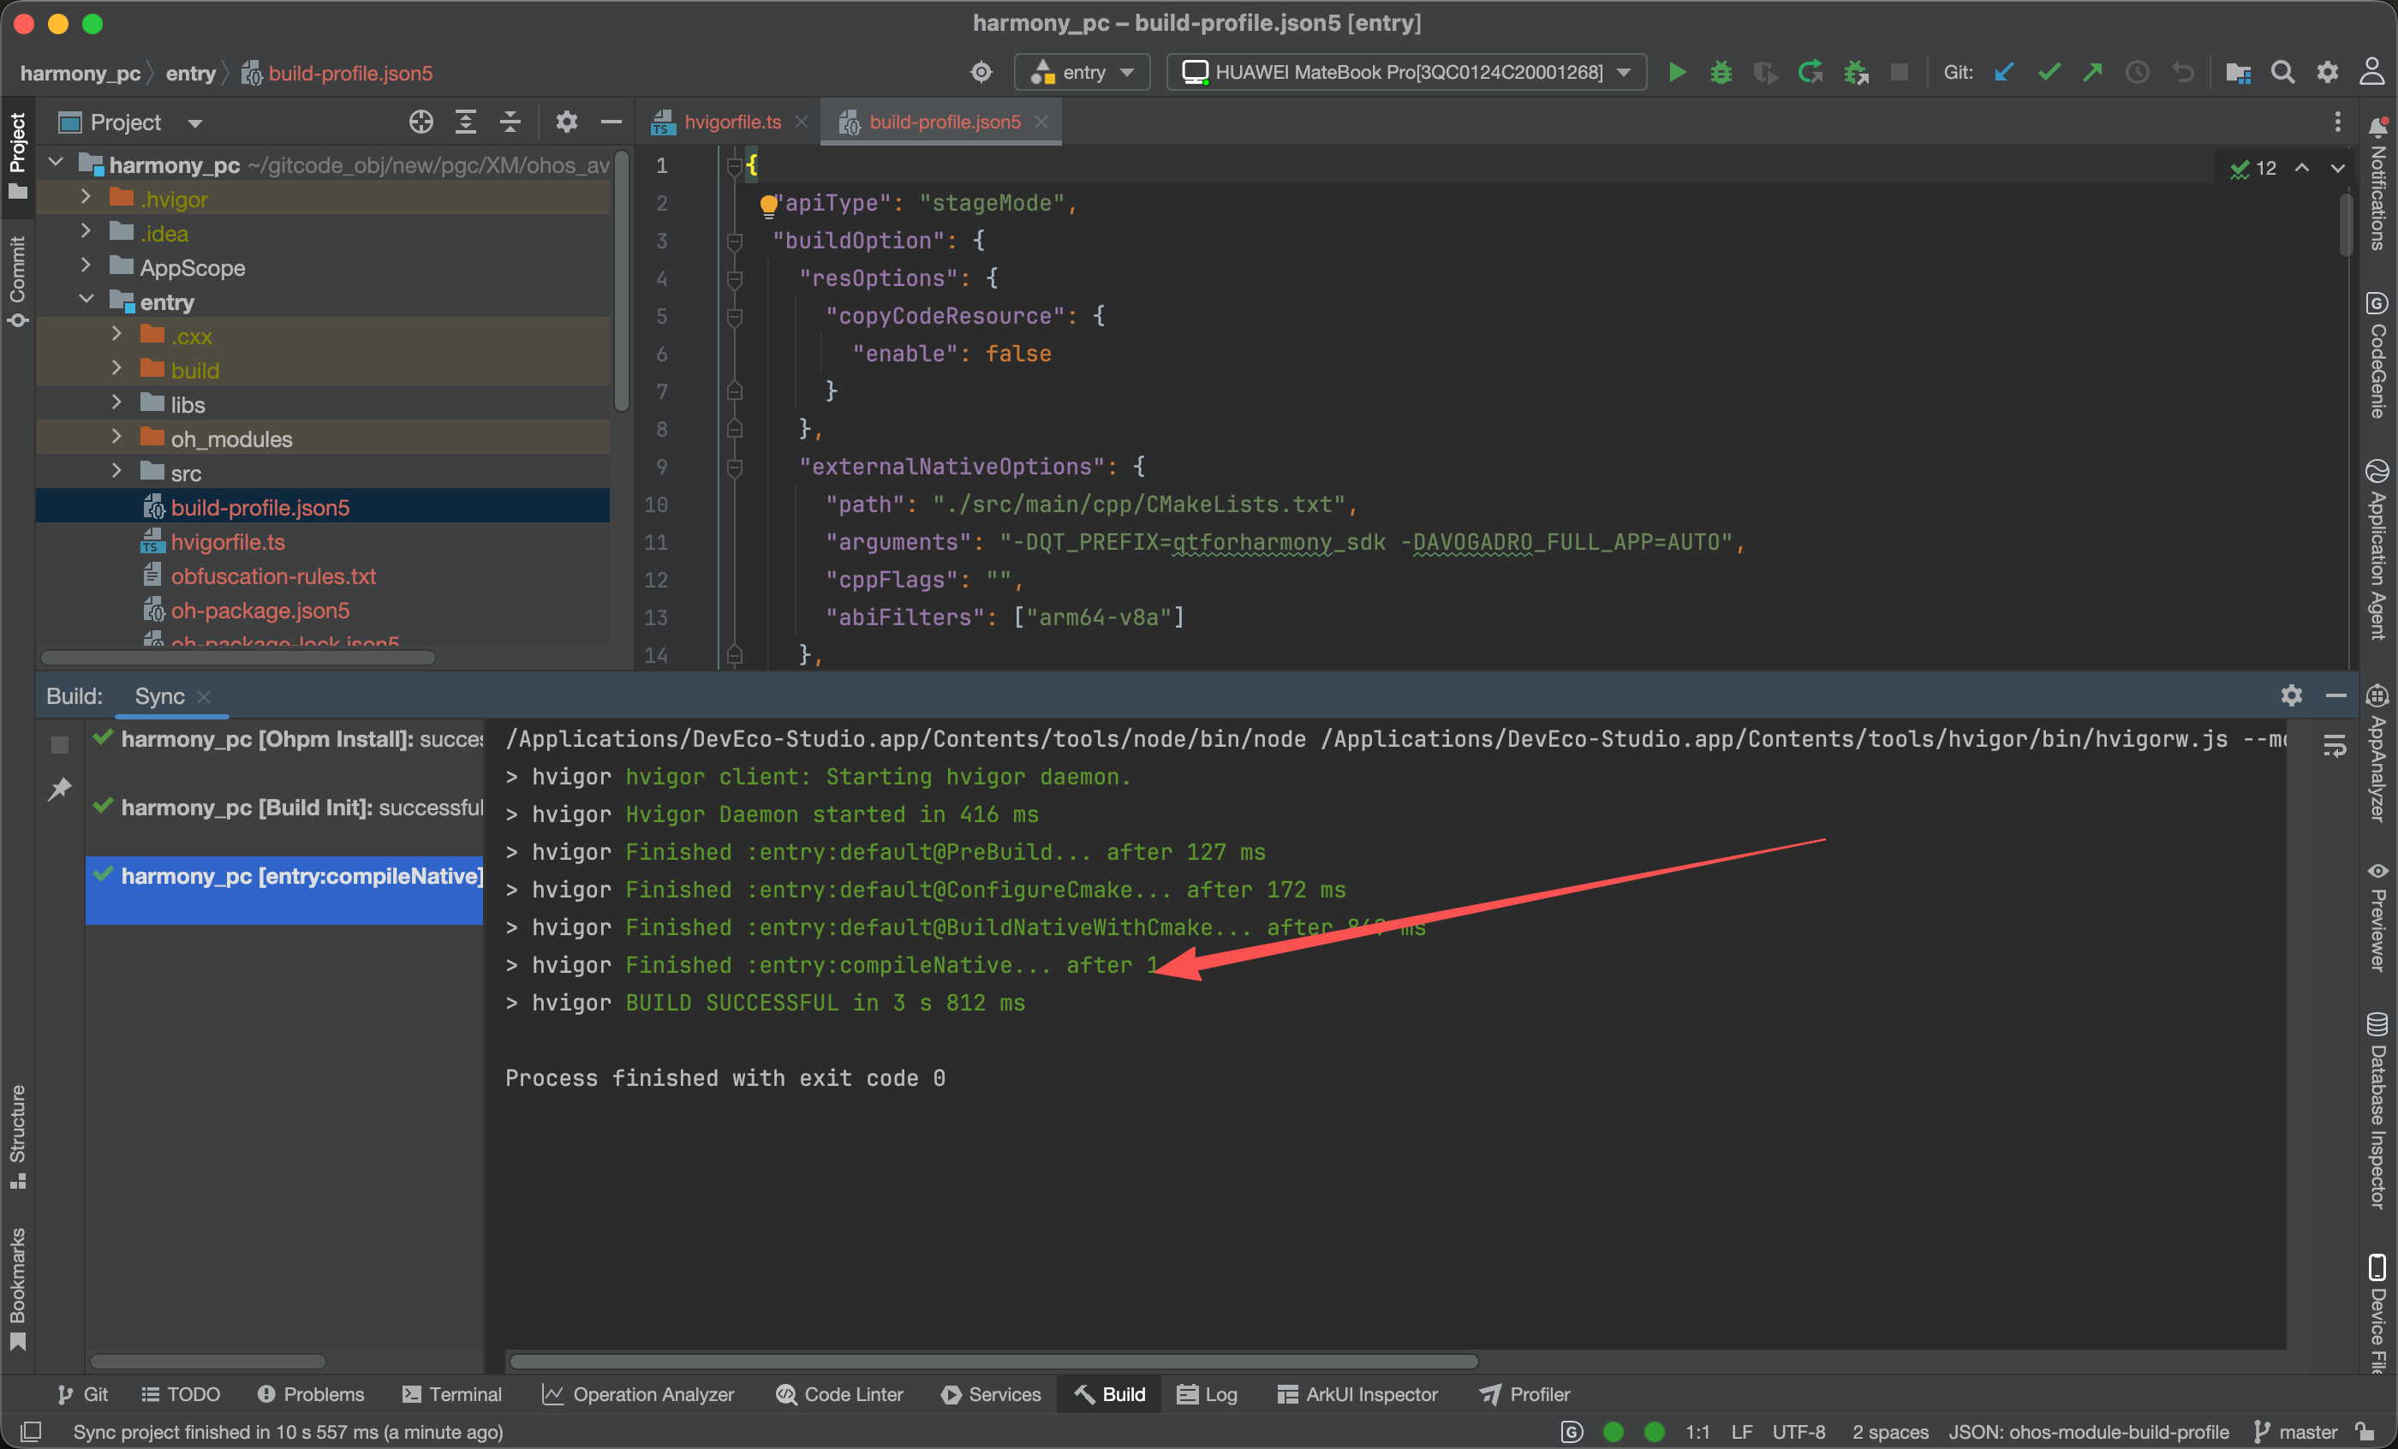2398x1449 pixels.
Task: Open Search Everywhere magnifier icon
Action: click(x=2283, y=72)
